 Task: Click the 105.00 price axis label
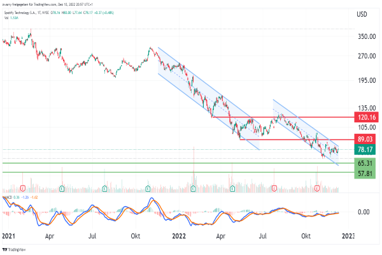pyautogui.click(x=367, y=127)
